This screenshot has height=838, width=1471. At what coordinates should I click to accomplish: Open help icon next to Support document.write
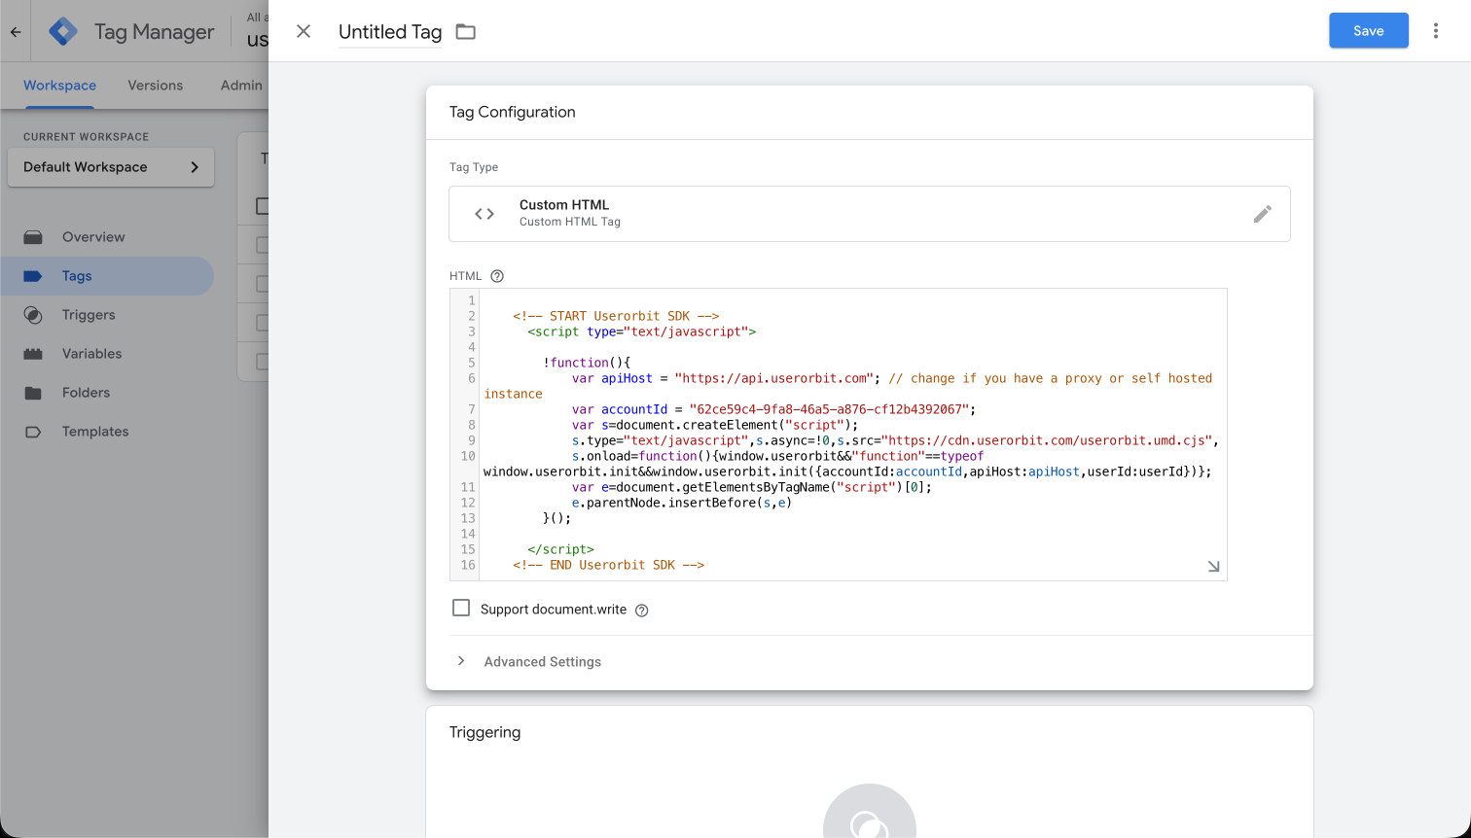coord(641,611)
